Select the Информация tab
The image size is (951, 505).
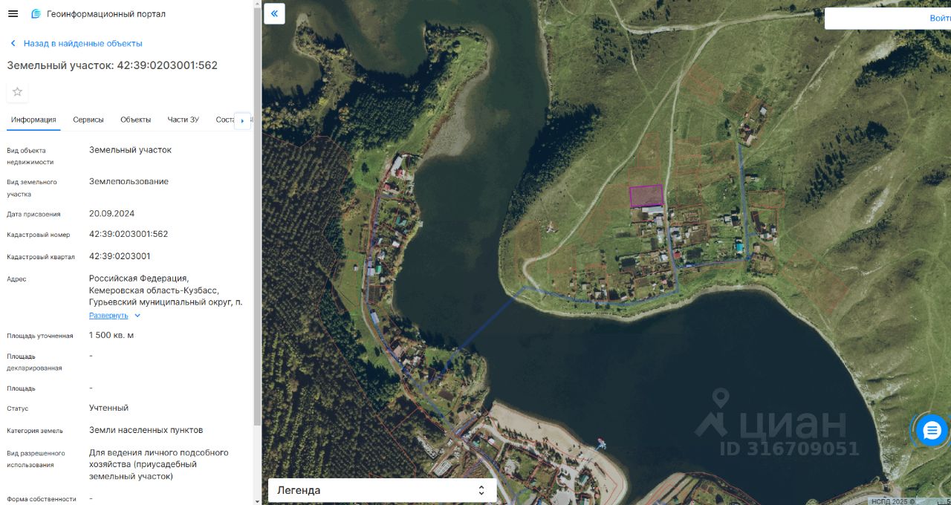tap(33, 120)
